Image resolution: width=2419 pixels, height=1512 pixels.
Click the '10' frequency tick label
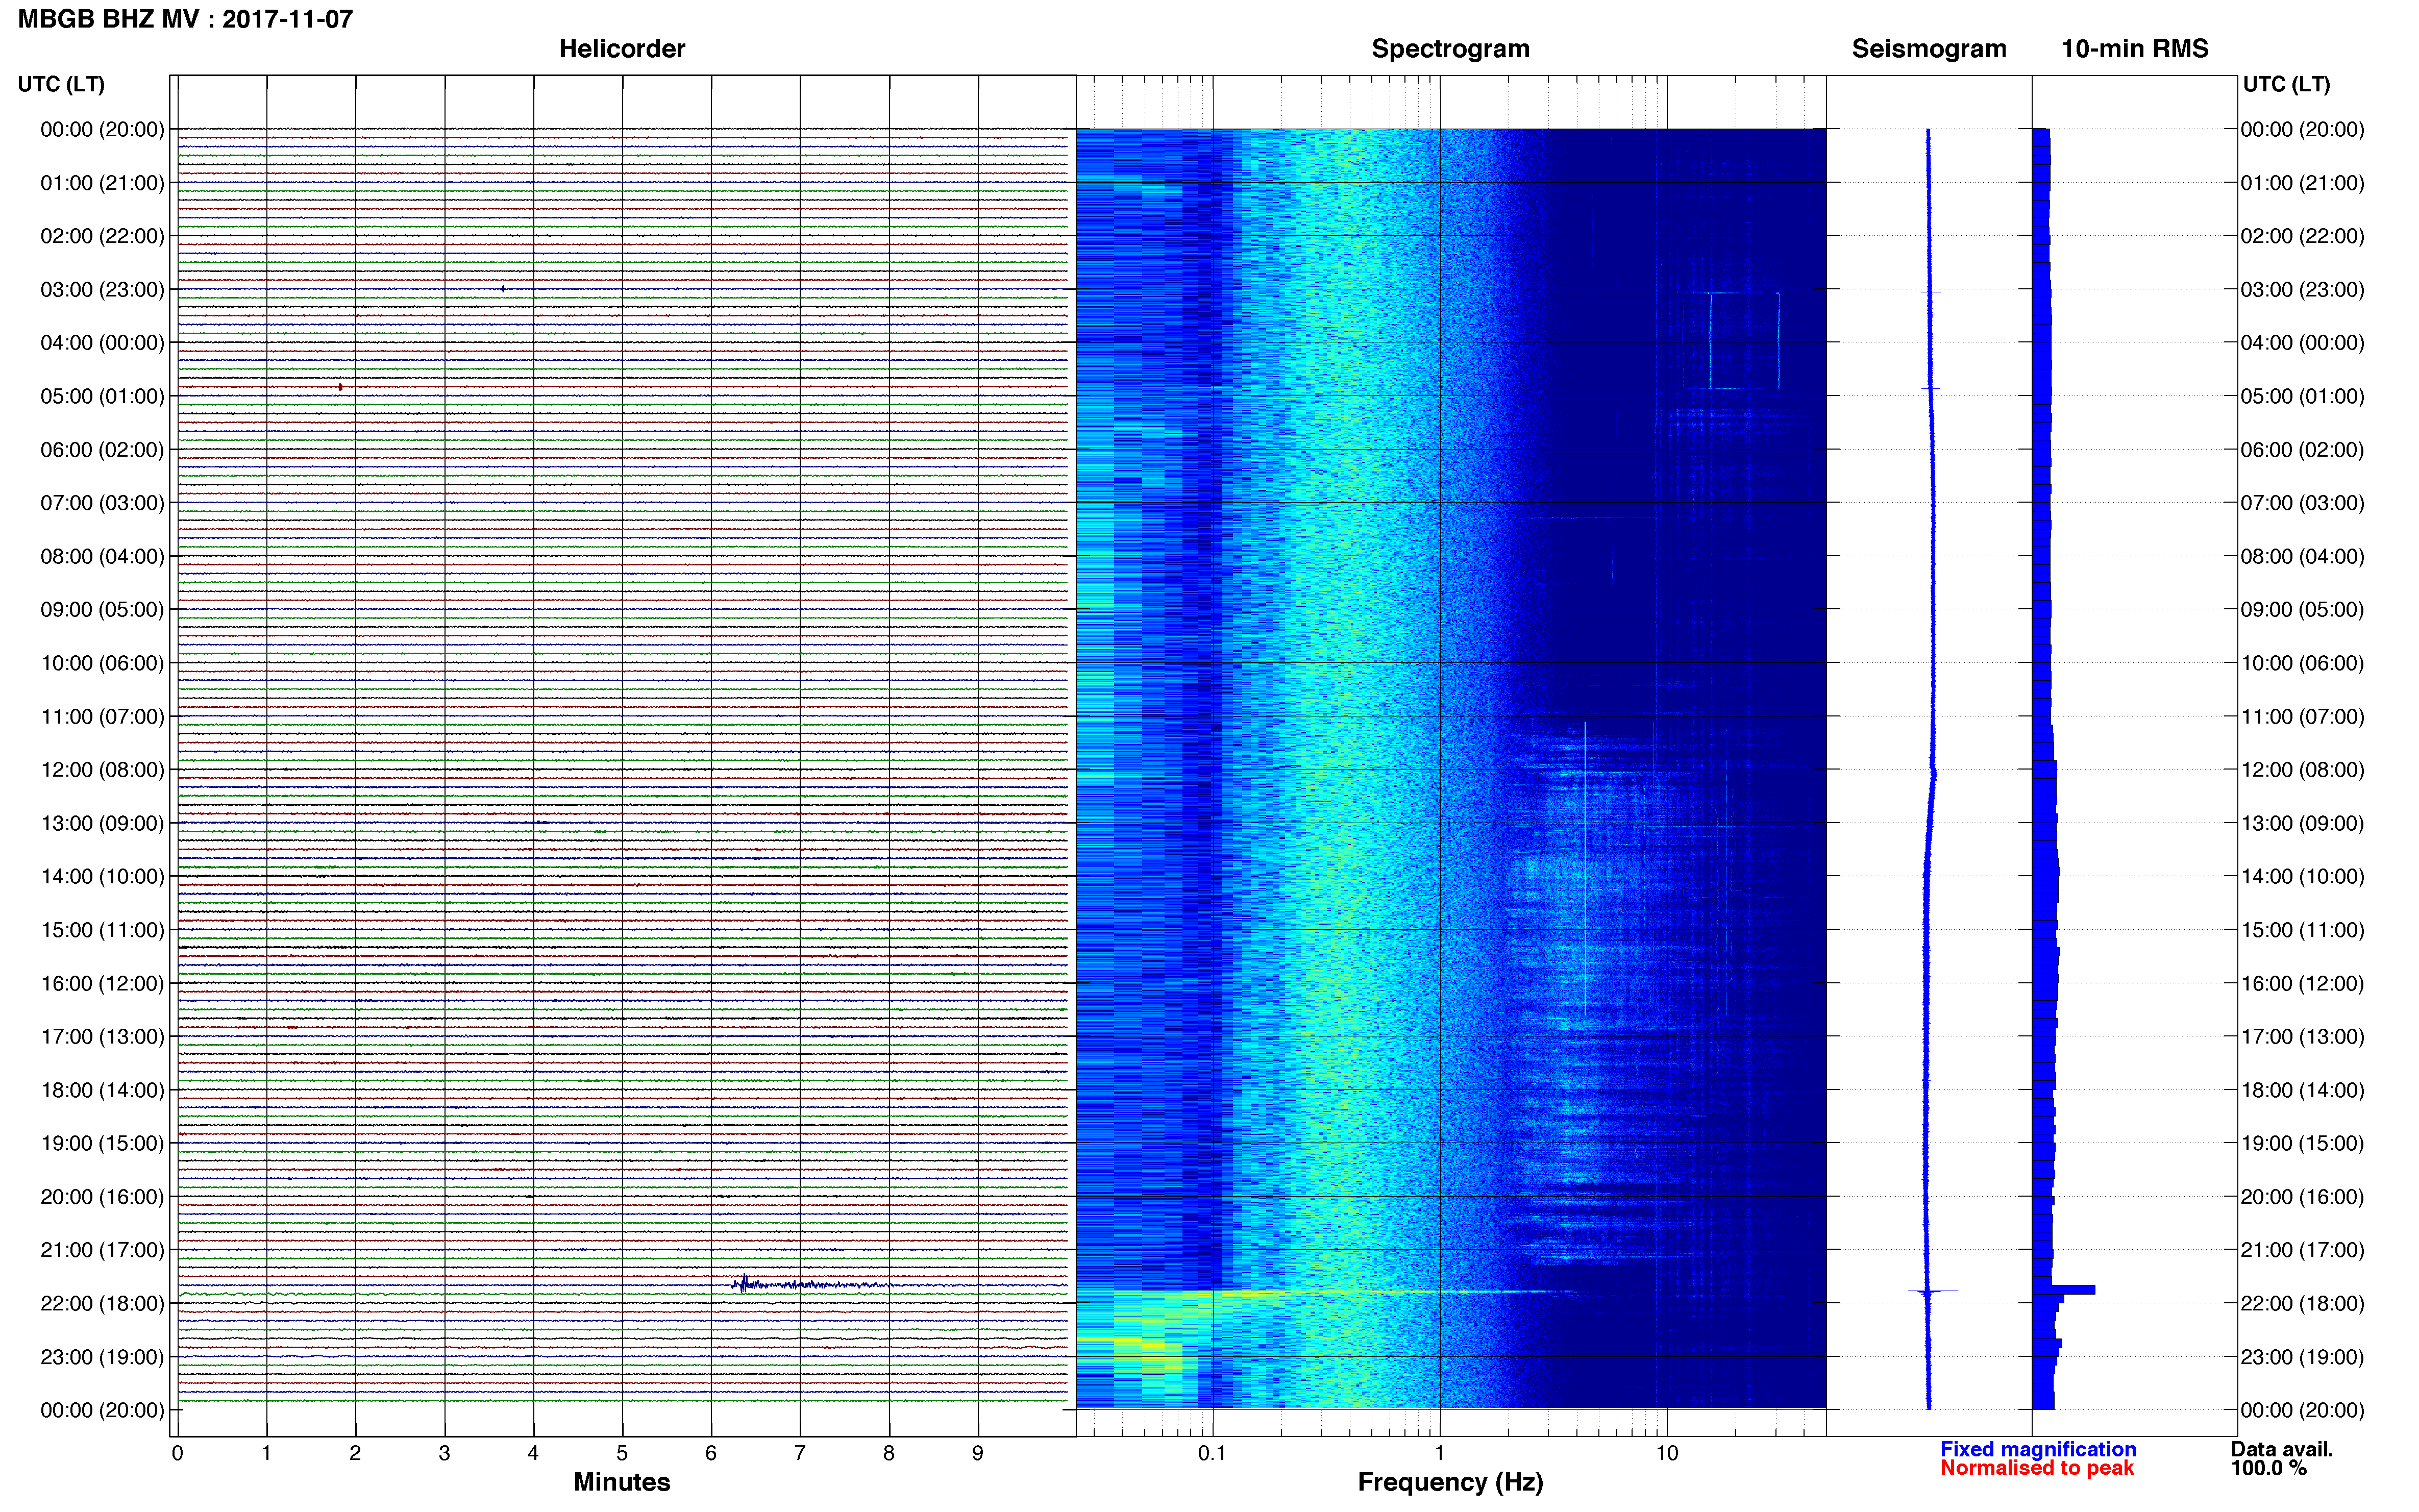click(1666, 1453)
